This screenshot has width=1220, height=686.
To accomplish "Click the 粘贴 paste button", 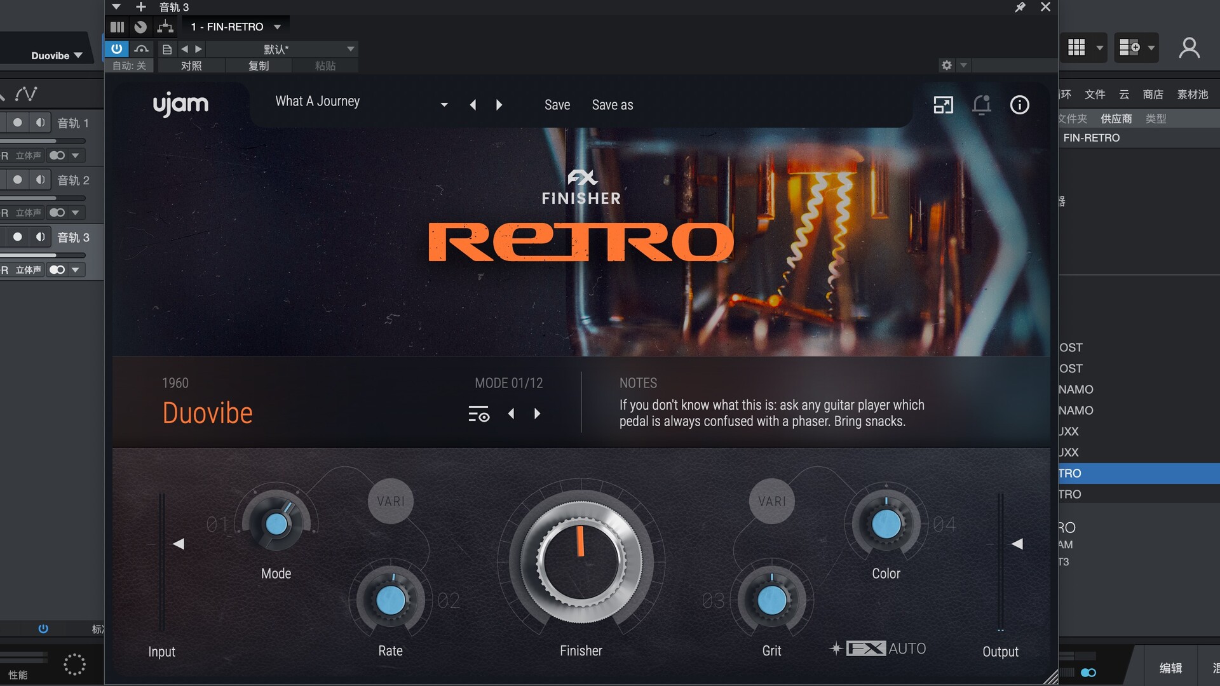I will click(x=325, y=65).
